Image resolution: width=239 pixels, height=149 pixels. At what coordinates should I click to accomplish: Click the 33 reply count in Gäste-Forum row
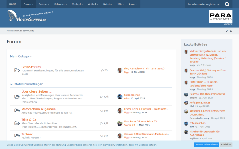click(x=104, y=70)
